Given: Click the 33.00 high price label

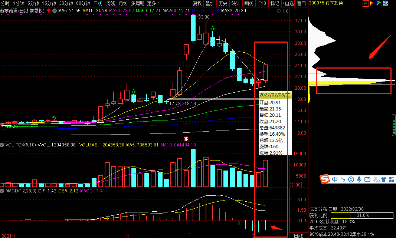Looking at the screenshot, I should [x=204, y=17].
